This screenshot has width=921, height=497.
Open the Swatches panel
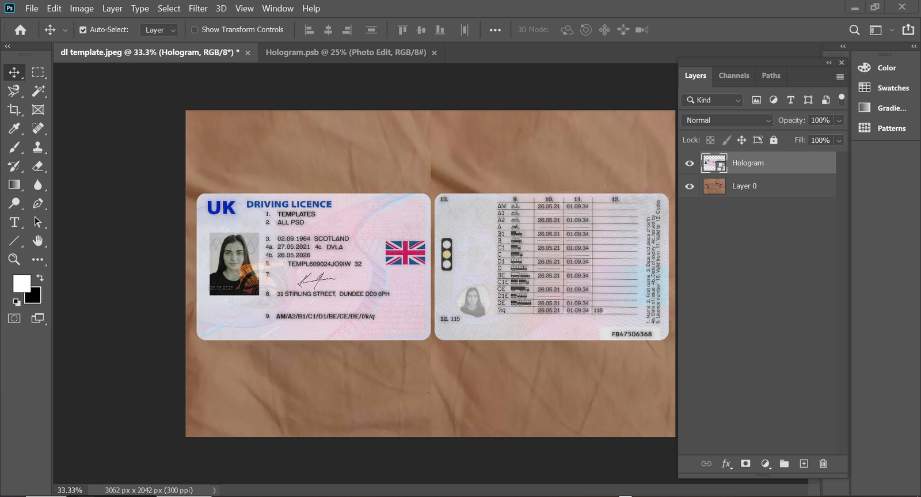click(x=885, y=88)
